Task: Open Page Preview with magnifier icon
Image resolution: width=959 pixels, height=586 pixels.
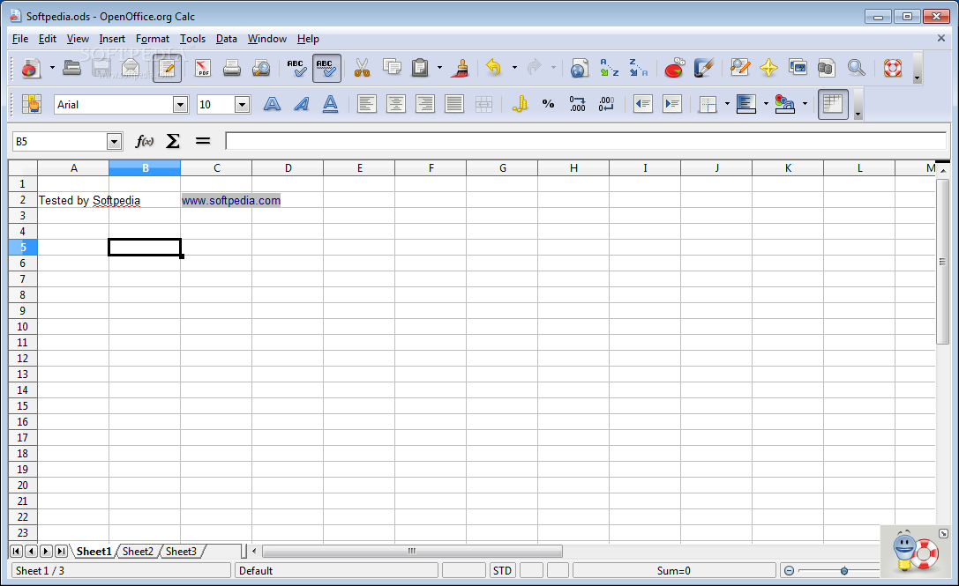Action: pyautogui.click(x=261, y=68)
